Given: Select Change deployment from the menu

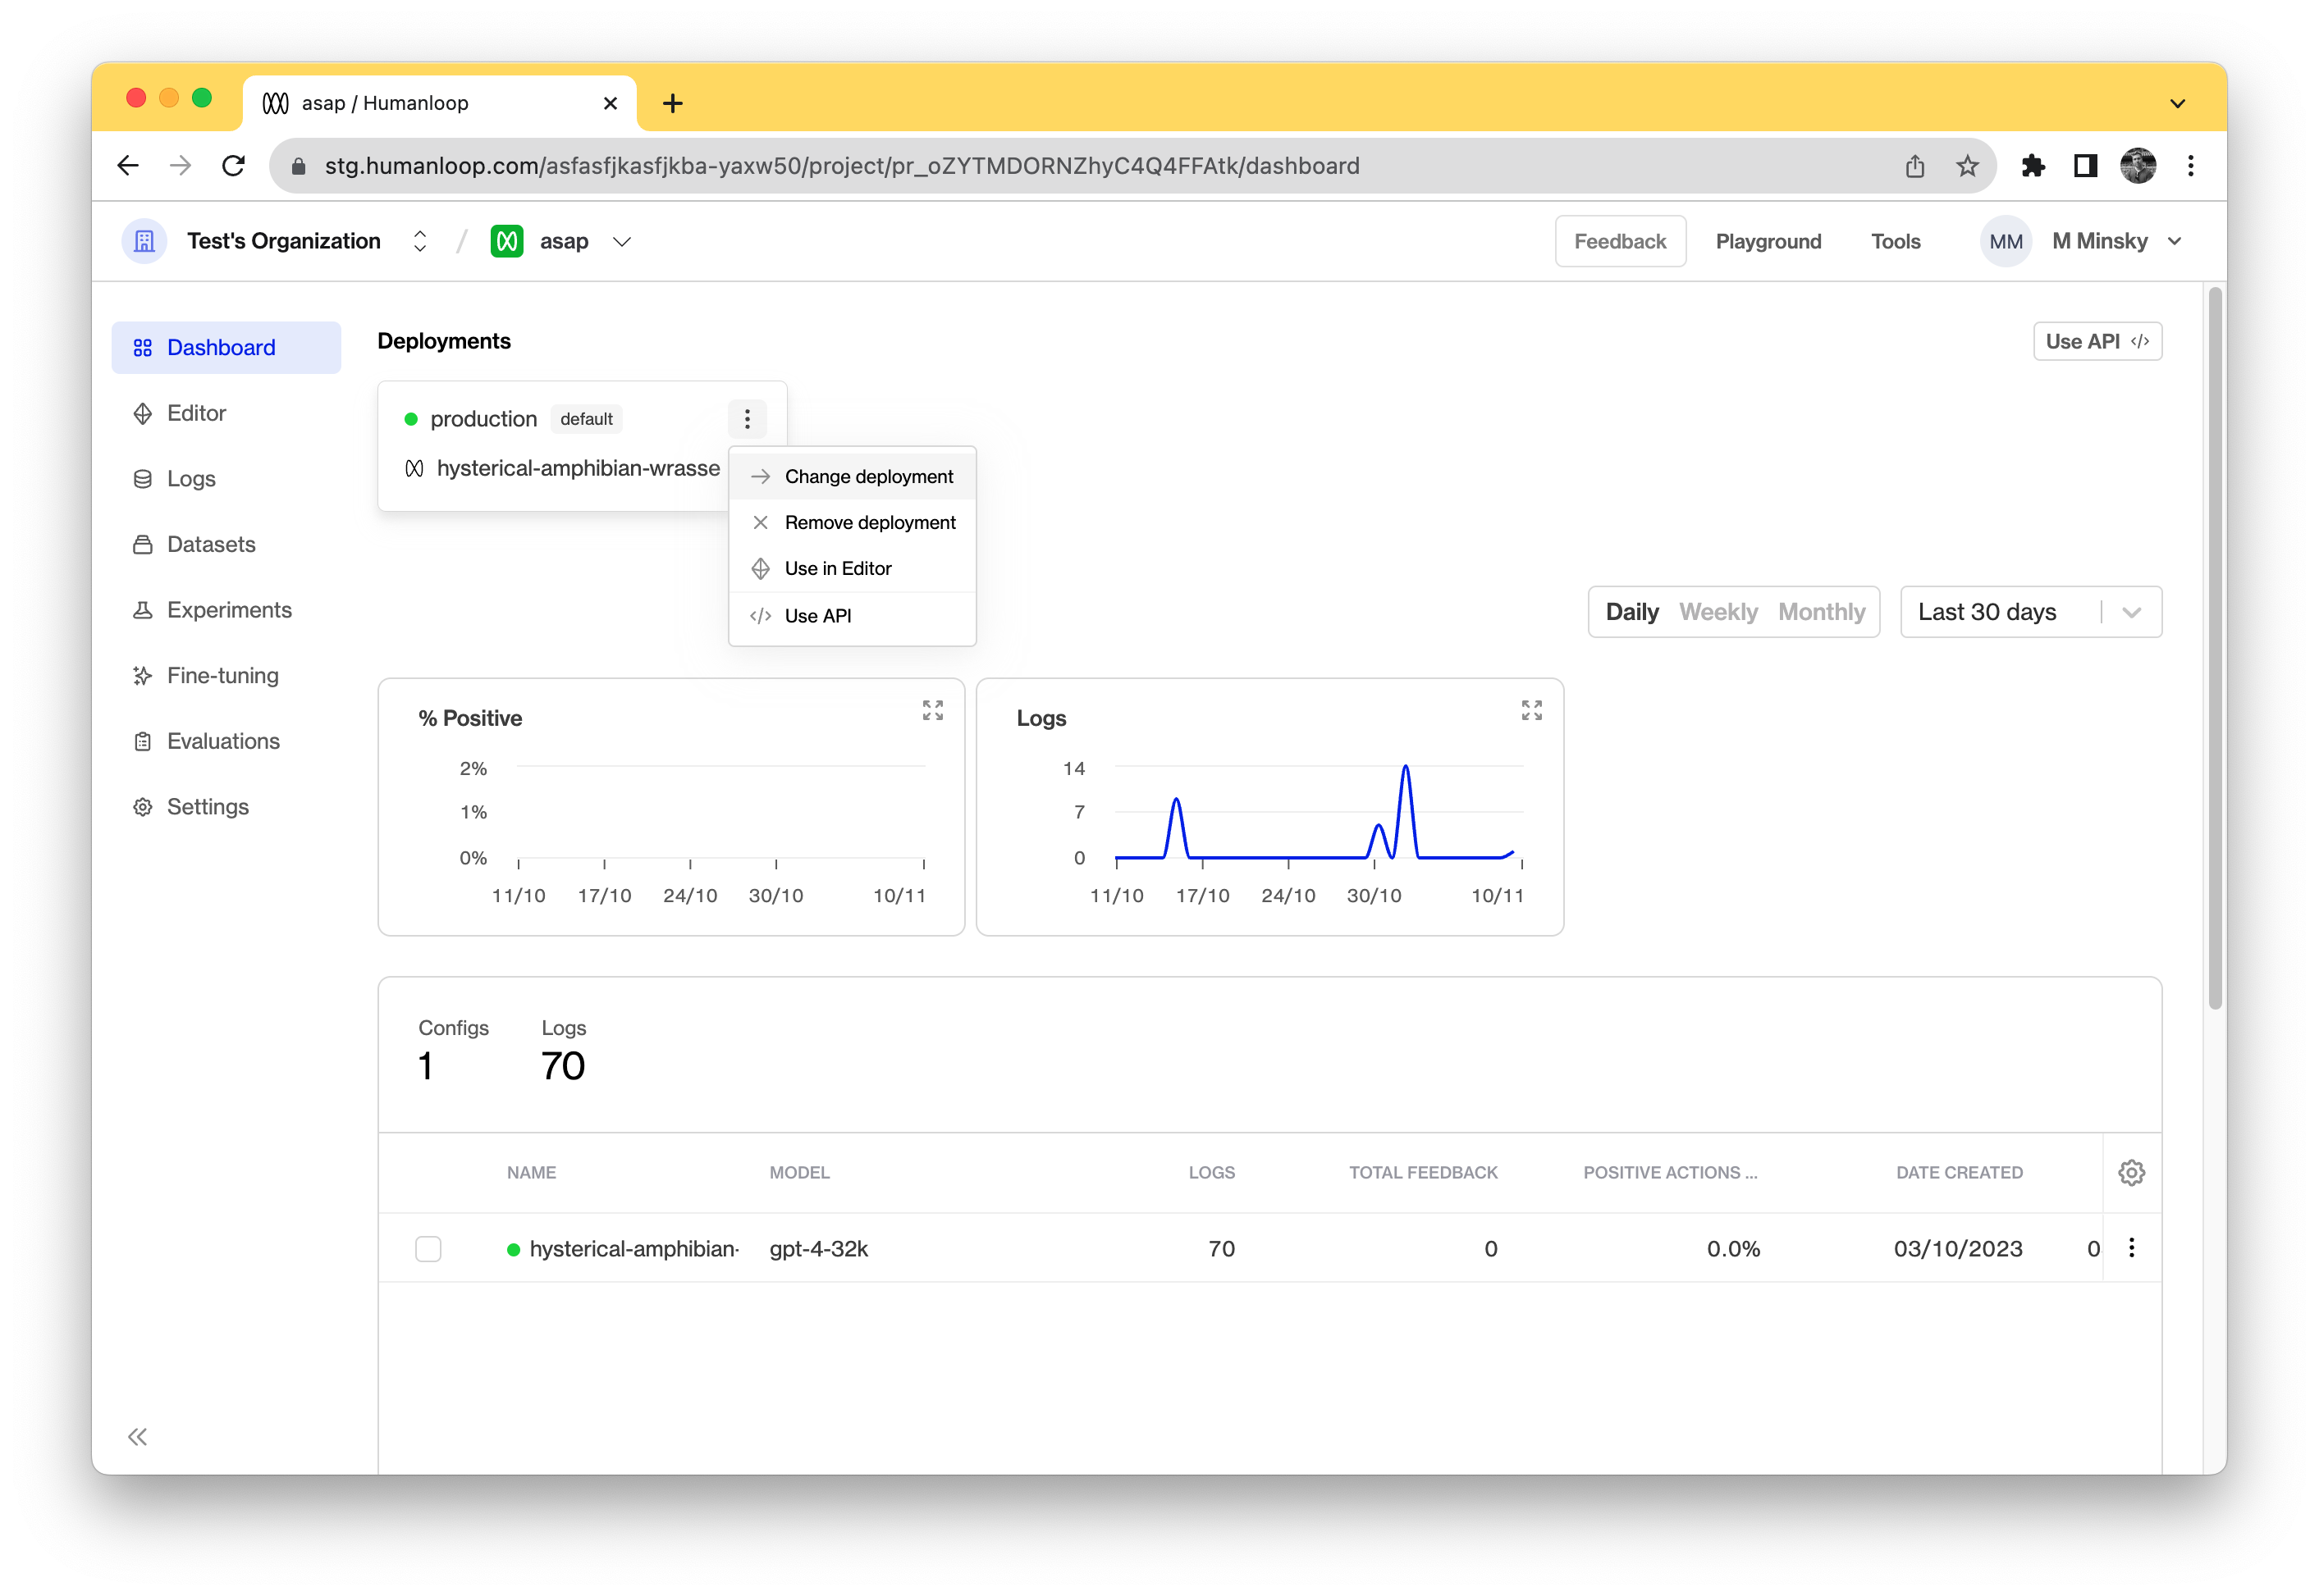Looking at the screenshot, I should pyautogui.click(x=868, y=476).
